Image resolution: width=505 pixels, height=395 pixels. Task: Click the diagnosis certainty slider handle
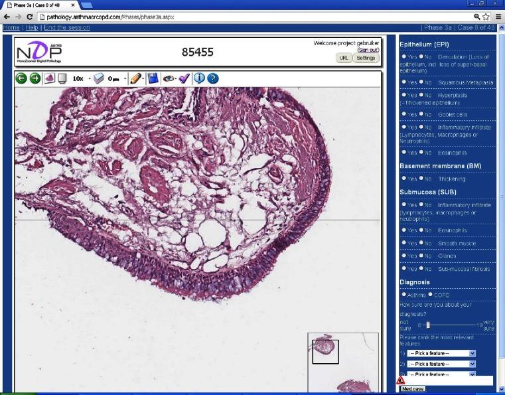coord(428,325)
